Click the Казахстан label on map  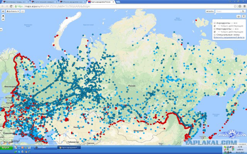[x=79, y=127]
